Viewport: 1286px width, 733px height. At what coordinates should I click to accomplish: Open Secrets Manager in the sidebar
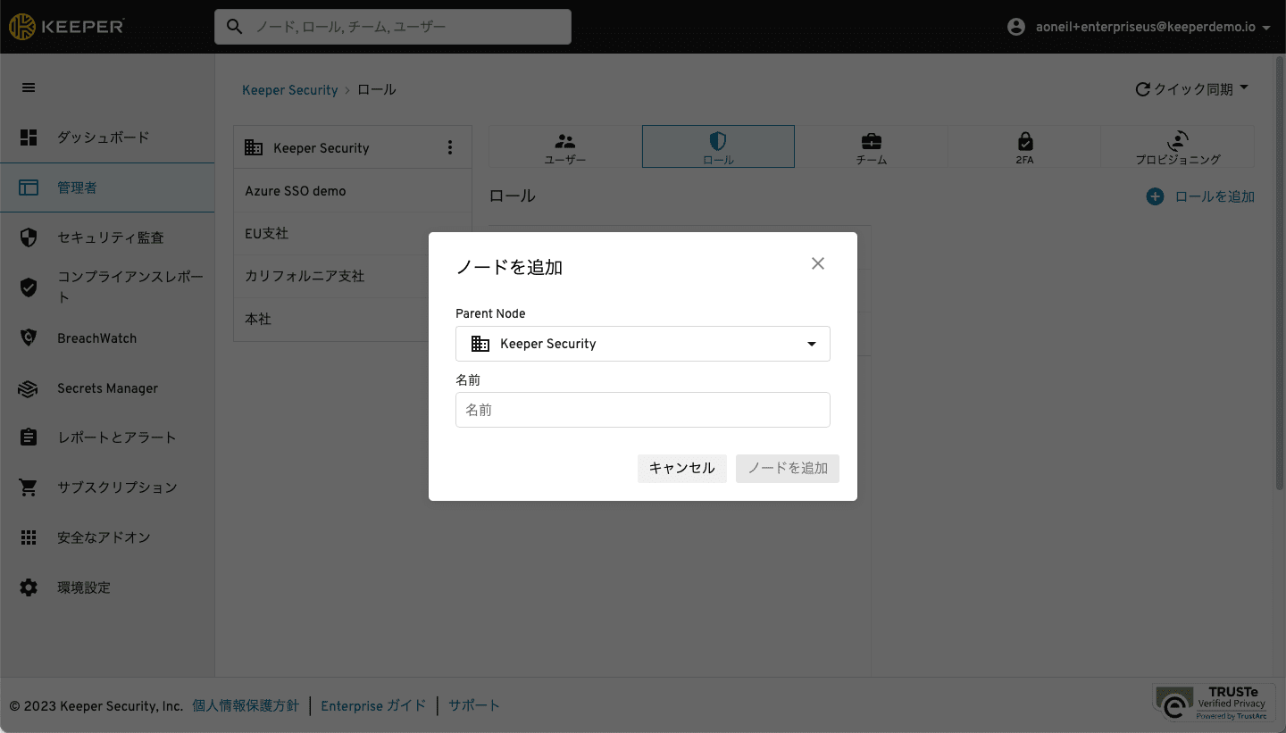107,388
